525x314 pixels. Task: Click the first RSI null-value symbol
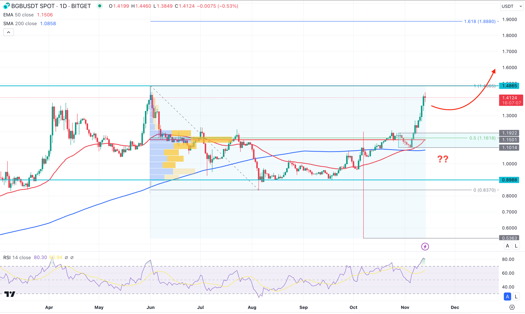pos(66,257)
